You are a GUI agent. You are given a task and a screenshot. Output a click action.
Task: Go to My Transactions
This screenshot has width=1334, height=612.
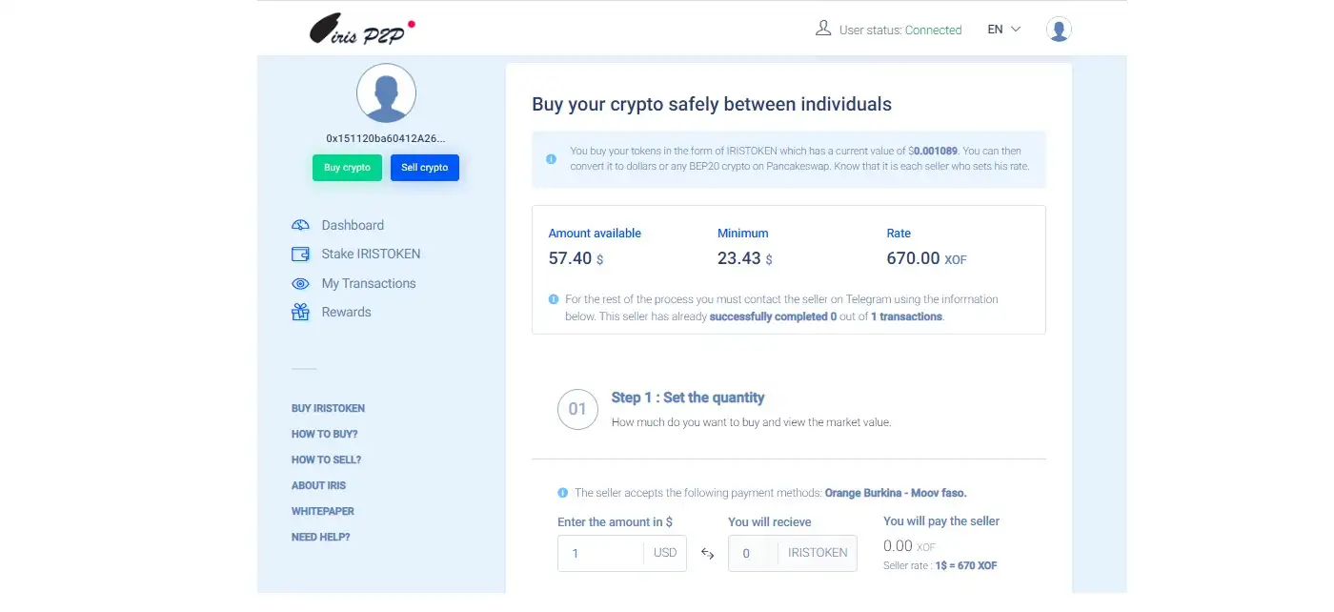(x=368, y=283)
